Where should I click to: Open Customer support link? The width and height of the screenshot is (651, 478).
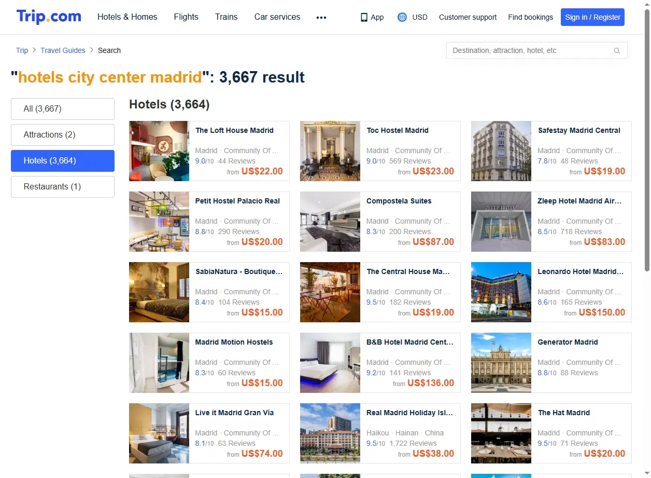click(x=468, y=17)
